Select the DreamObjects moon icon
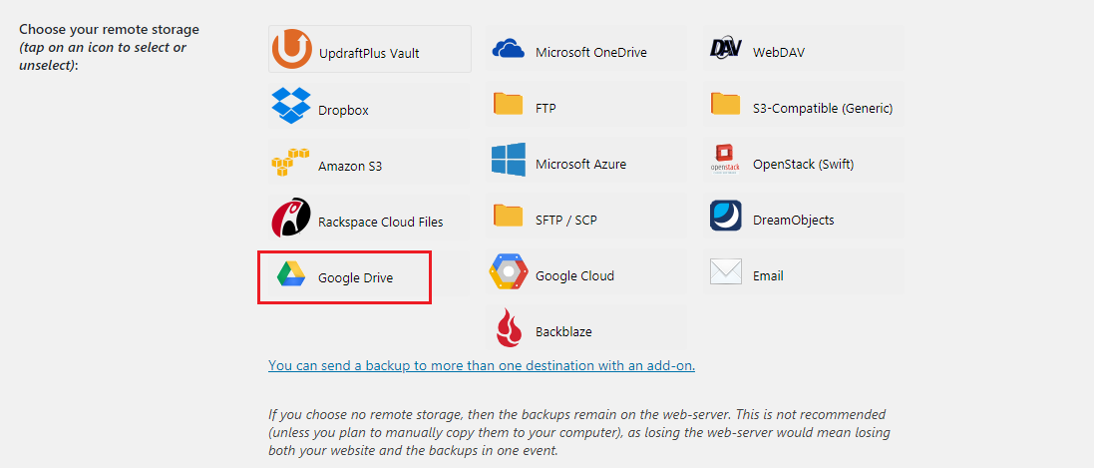This screenshot has height=468, width=1094. coord(726,216)
